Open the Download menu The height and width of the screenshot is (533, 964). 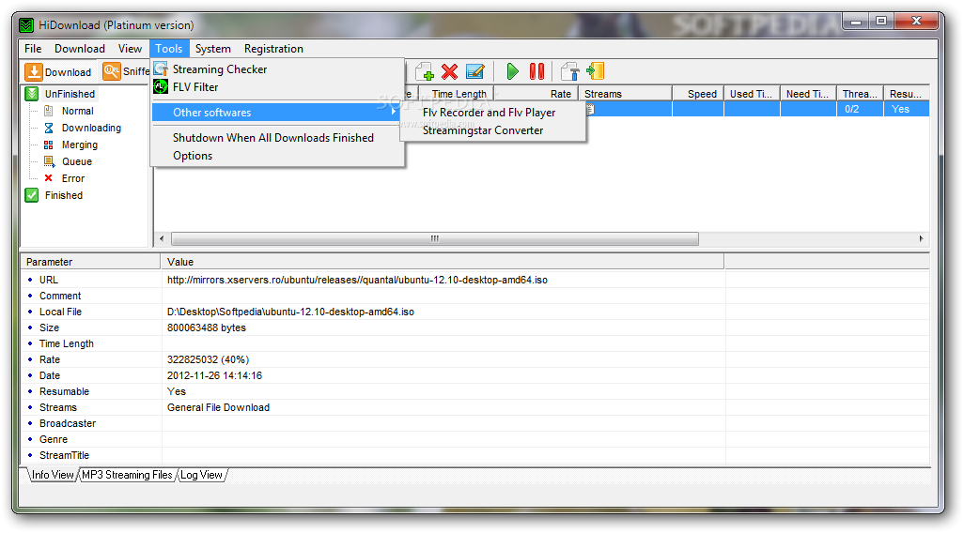point(80,49)
